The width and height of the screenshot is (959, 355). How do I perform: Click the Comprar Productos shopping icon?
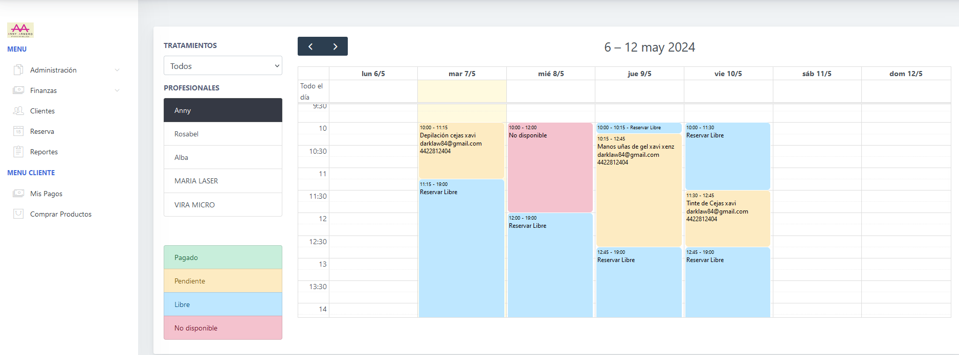pyautogui.click(x=18, y=214)
